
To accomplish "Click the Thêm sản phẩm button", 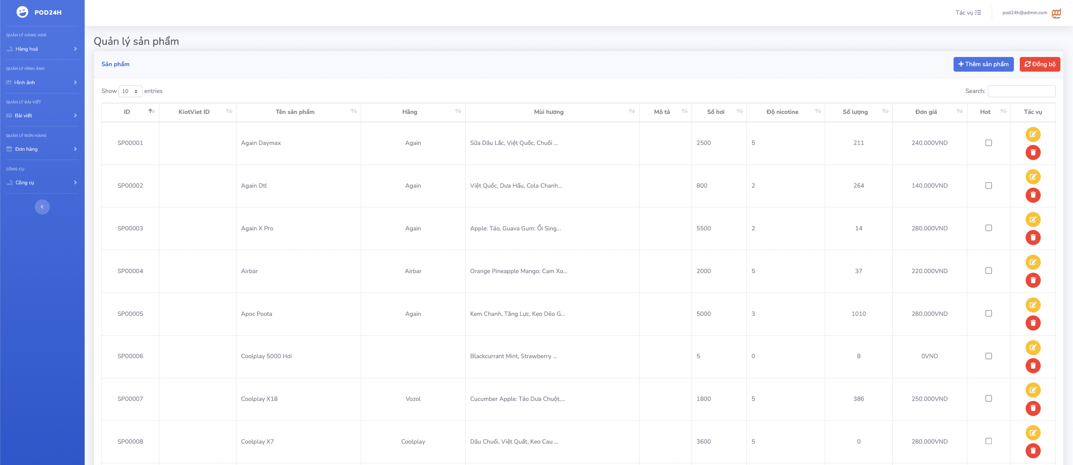I will click(983, 64).
